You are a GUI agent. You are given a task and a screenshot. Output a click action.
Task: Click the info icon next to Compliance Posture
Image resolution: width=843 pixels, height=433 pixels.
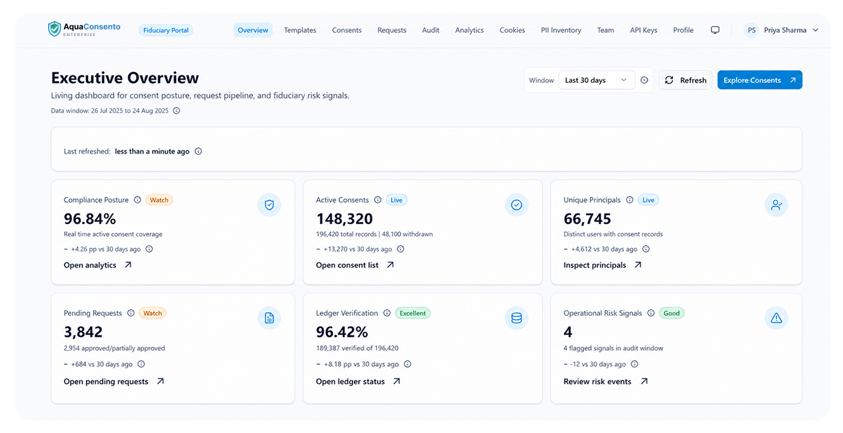[x=136, y=200]
